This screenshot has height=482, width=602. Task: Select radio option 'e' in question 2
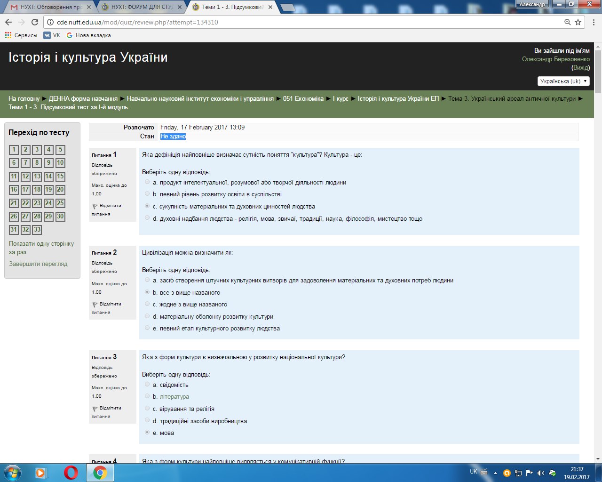point(147,328)
